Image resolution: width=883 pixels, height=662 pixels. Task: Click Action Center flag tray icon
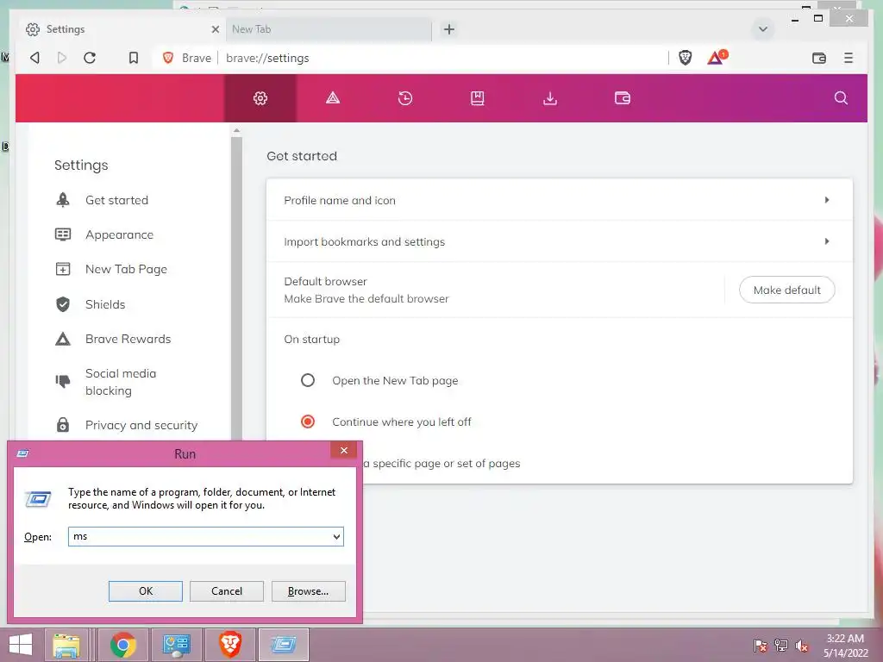pyautogui.click(x=760, y=646)
